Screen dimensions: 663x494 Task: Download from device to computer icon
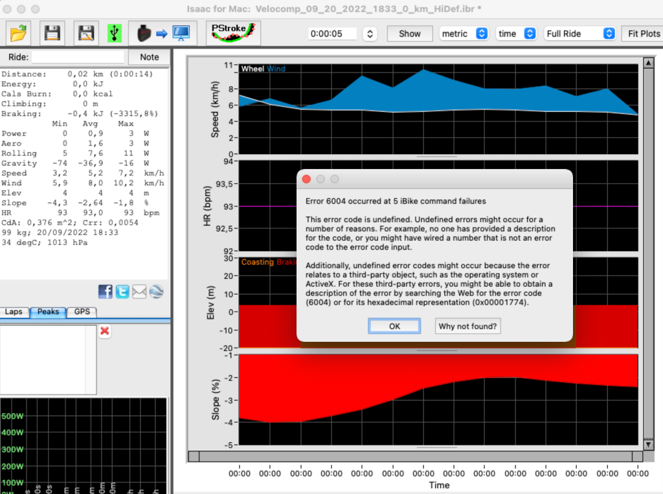pos(163,33)
